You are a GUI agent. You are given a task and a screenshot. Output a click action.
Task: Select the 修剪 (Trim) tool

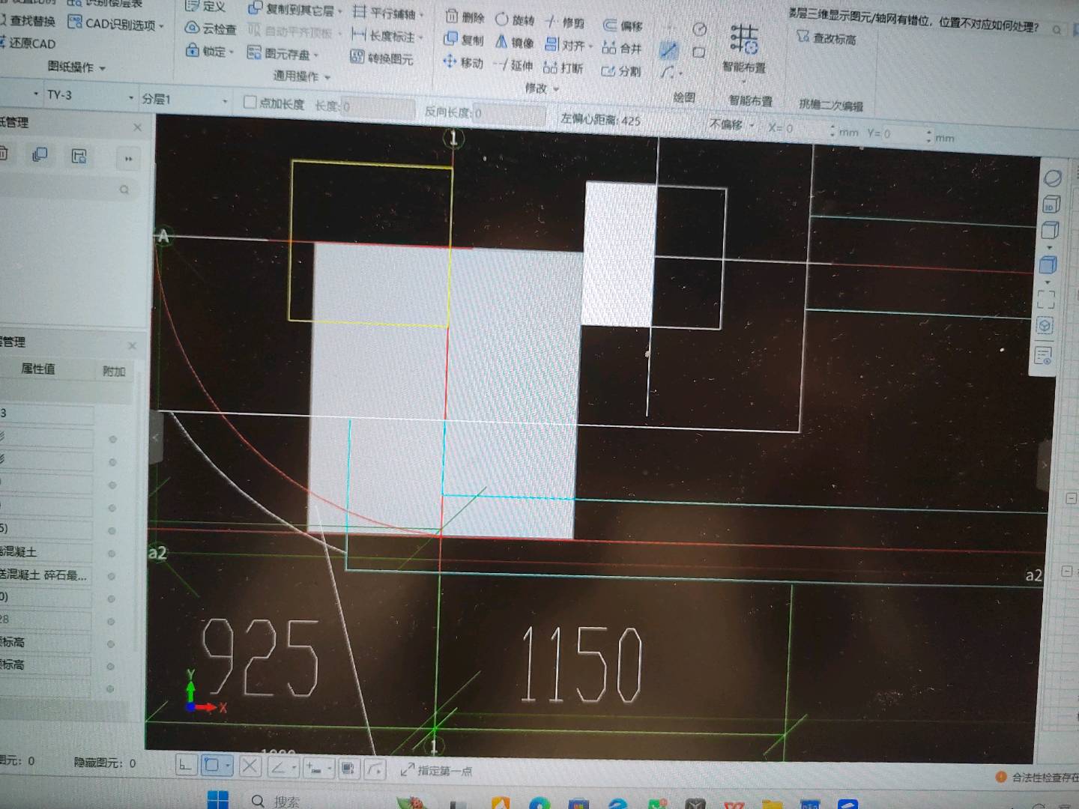click(565, 22)
